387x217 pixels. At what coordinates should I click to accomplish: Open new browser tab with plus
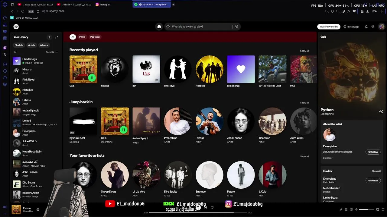click(173, 5)
